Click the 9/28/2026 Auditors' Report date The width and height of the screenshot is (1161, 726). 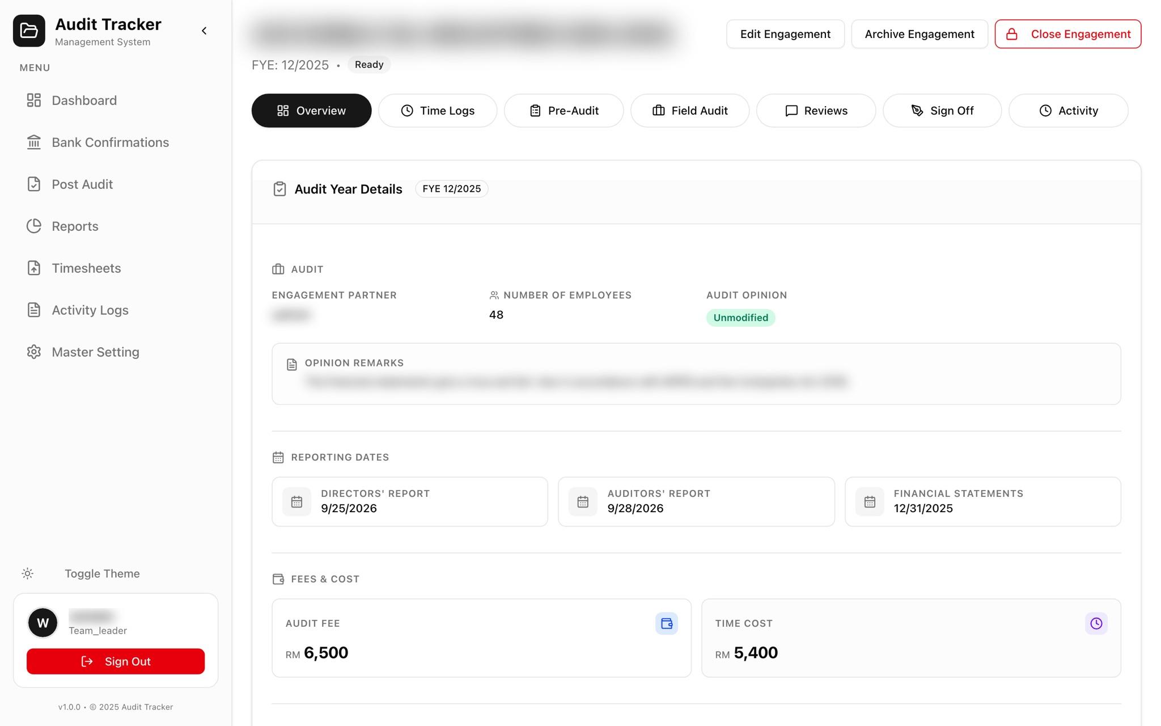[x=635, y=509]
